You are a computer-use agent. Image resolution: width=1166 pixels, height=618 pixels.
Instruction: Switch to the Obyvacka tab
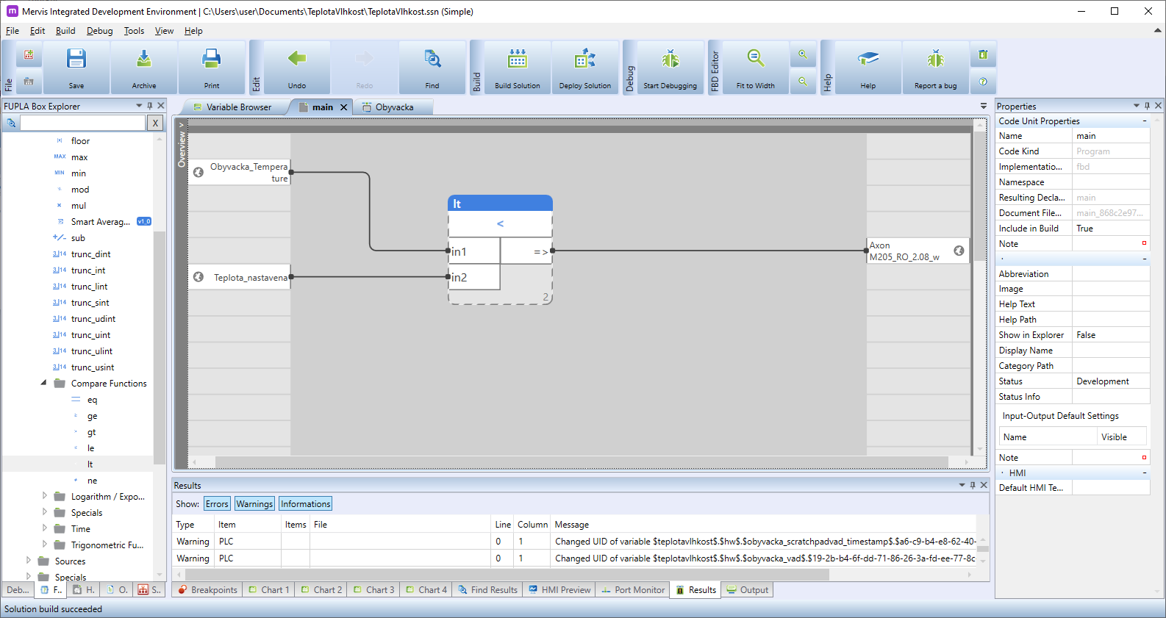pos(394,107)
